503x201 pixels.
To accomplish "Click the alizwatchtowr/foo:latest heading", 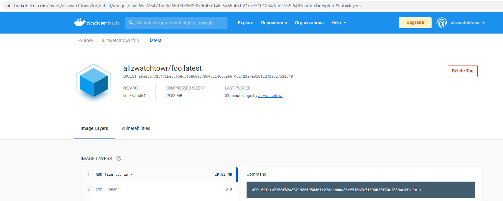I will [x=163, y=68].
